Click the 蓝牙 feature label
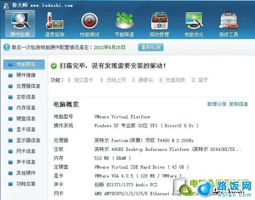Image resolution: width=255 pixels, height=200 pixels. pyautogui.click(x=203, y=80)
